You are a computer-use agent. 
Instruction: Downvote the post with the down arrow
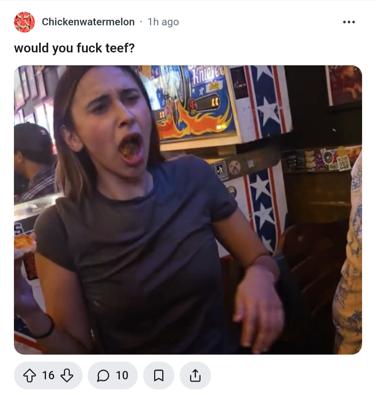(x=67, y=375)
